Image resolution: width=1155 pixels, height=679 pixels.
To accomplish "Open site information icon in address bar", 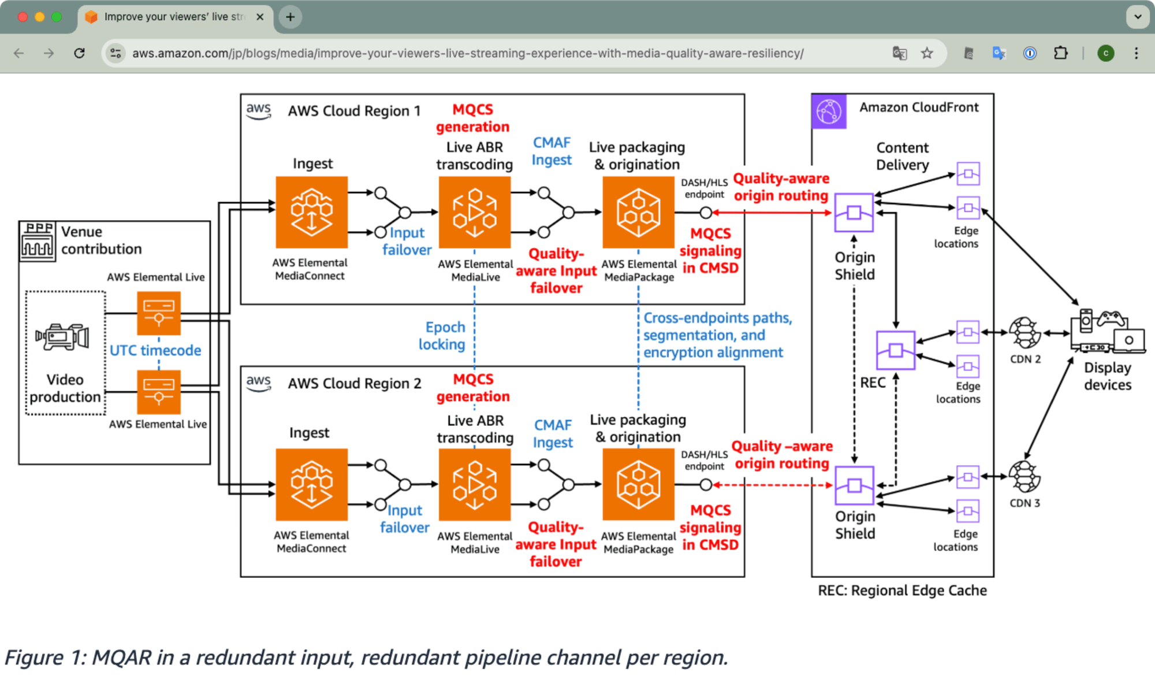I will click(x=115, y=53).
